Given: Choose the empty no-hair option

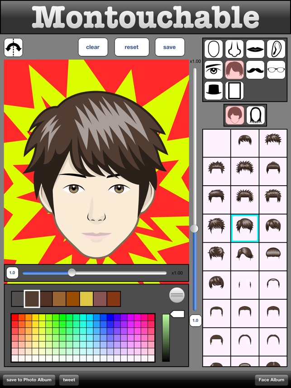Looking at the screenshot, I should pos(216,143).
